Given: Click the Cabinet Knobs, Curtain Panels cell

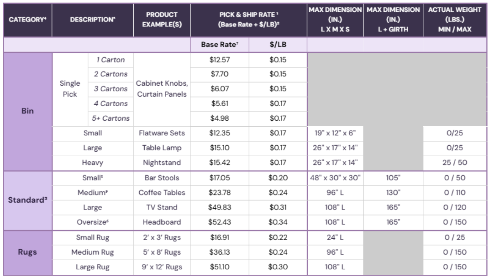Looking at the screenshot, I should coord(162,89).
